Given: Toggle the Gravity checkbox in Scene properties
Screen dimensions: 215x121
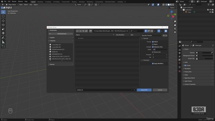Looking at the screenshot, I should tap(185, 66).
